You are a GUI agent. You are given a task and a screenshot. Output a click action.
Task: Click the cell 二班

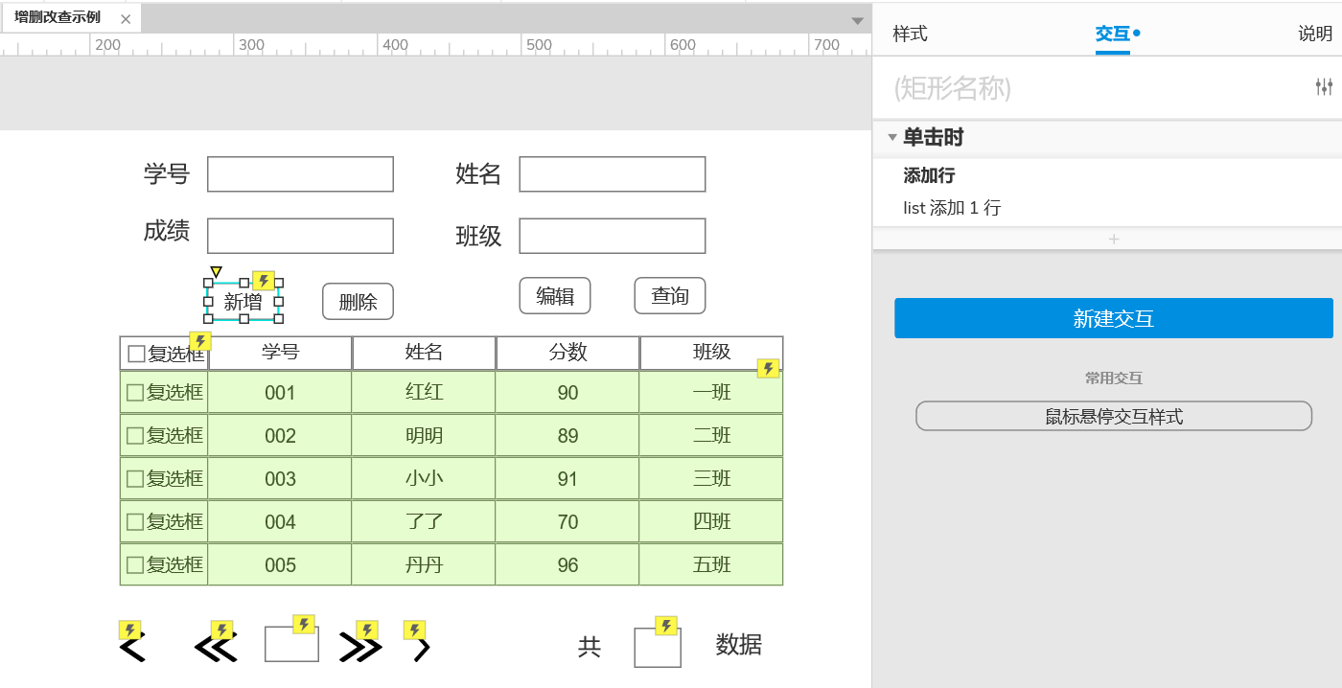pyautogui.click(x=711, y=435)
